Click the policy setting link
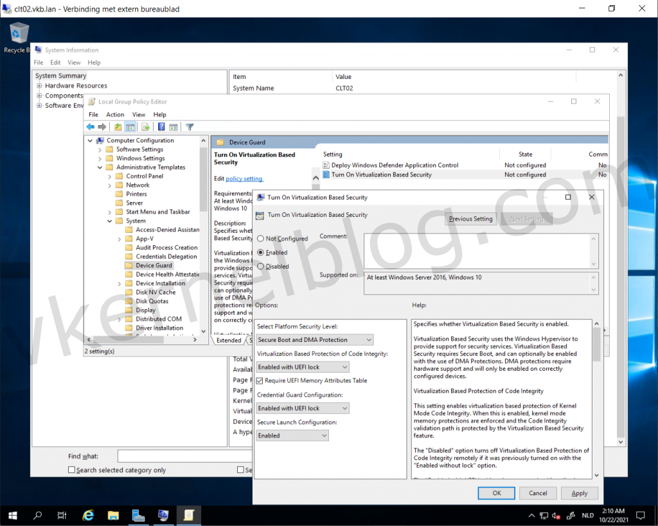The image size is (658, 526). [244, 178]
